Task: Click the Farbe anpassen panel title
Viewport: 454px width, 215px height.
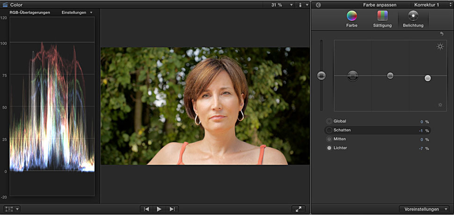Action: [380, 5]
